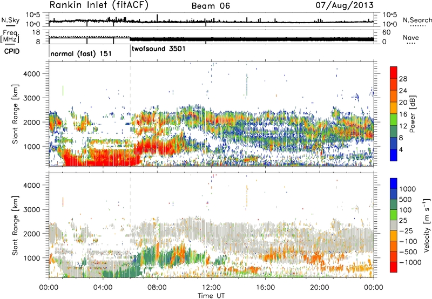This screenshot has width=432, height=299.
Task: Click the '08:00' time tick label
Action: 157,288
